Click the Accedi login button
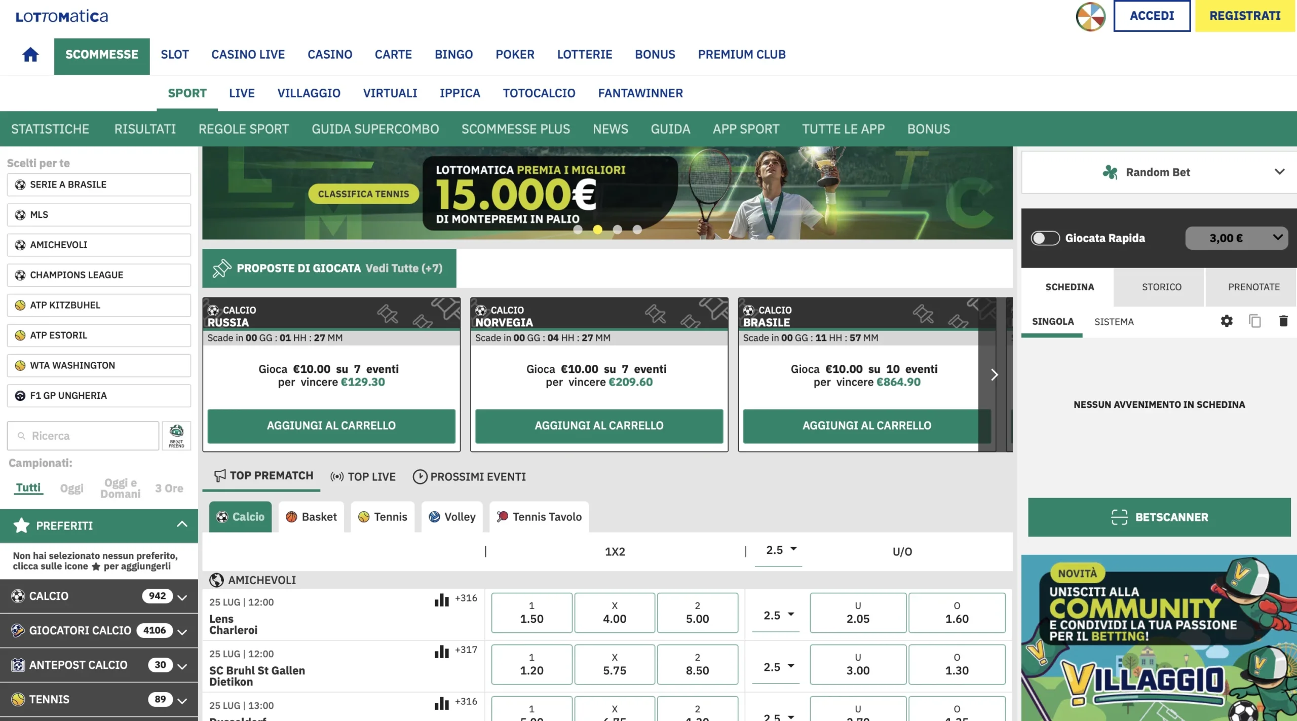This screenshot has width=1297, height=721. [1152, 16]
